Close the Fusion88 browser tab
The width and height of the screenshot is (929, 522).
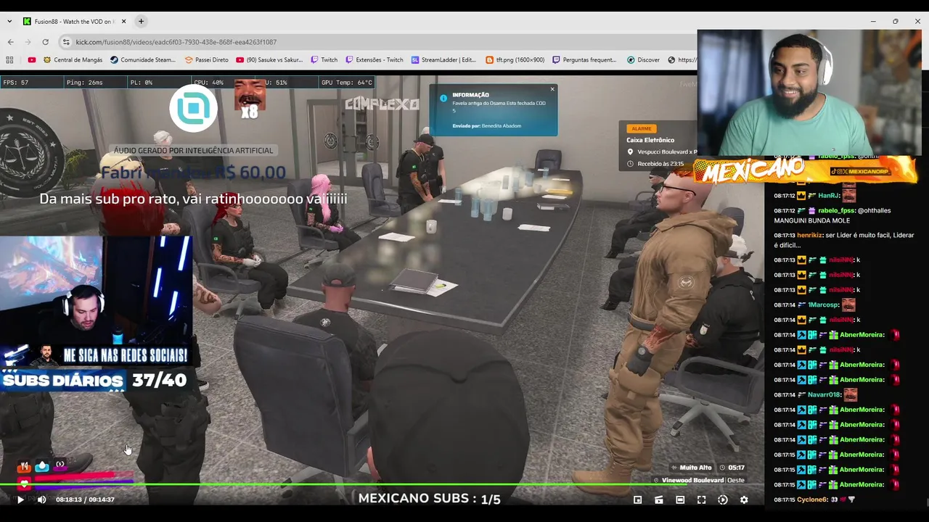(123, 21)
